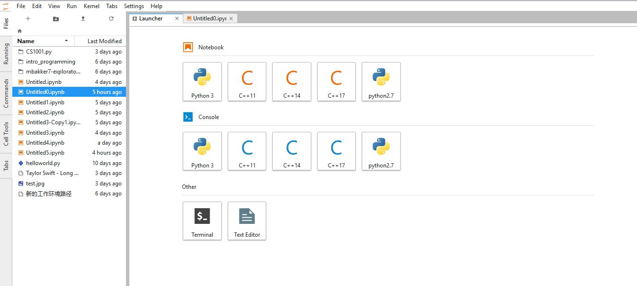The height and width of the screenshot is (286, 637).
Task: Open the Kernel menu
Action: pyautogui.click(x=91, y=6)
